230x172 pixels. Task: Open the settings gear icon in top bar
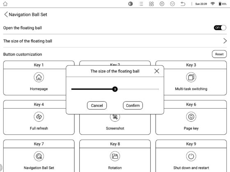(x=162, y=4)
